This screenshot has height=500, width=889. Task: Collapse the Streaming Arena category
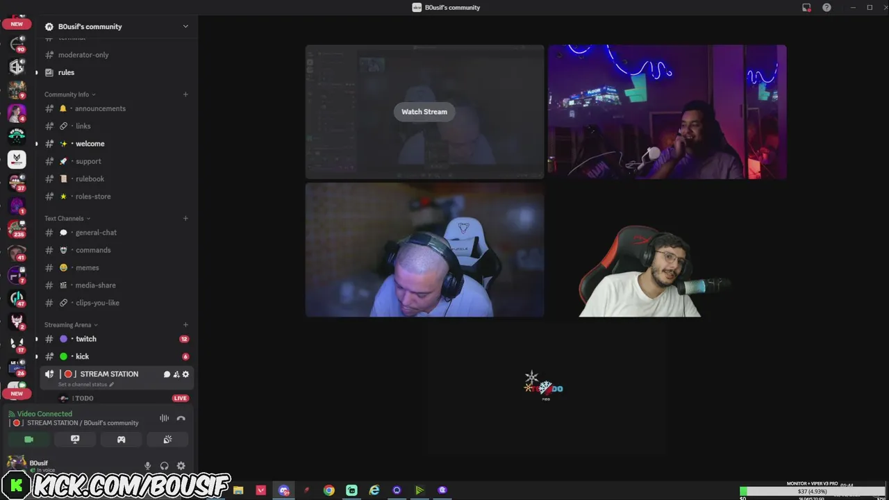[x=72, y=325]
